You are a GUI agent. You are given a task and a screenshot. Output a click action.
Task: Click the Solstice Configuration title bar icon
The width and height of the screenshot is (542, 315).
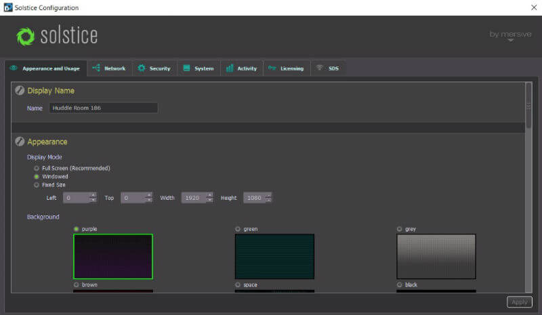click(x=8, y=7)
